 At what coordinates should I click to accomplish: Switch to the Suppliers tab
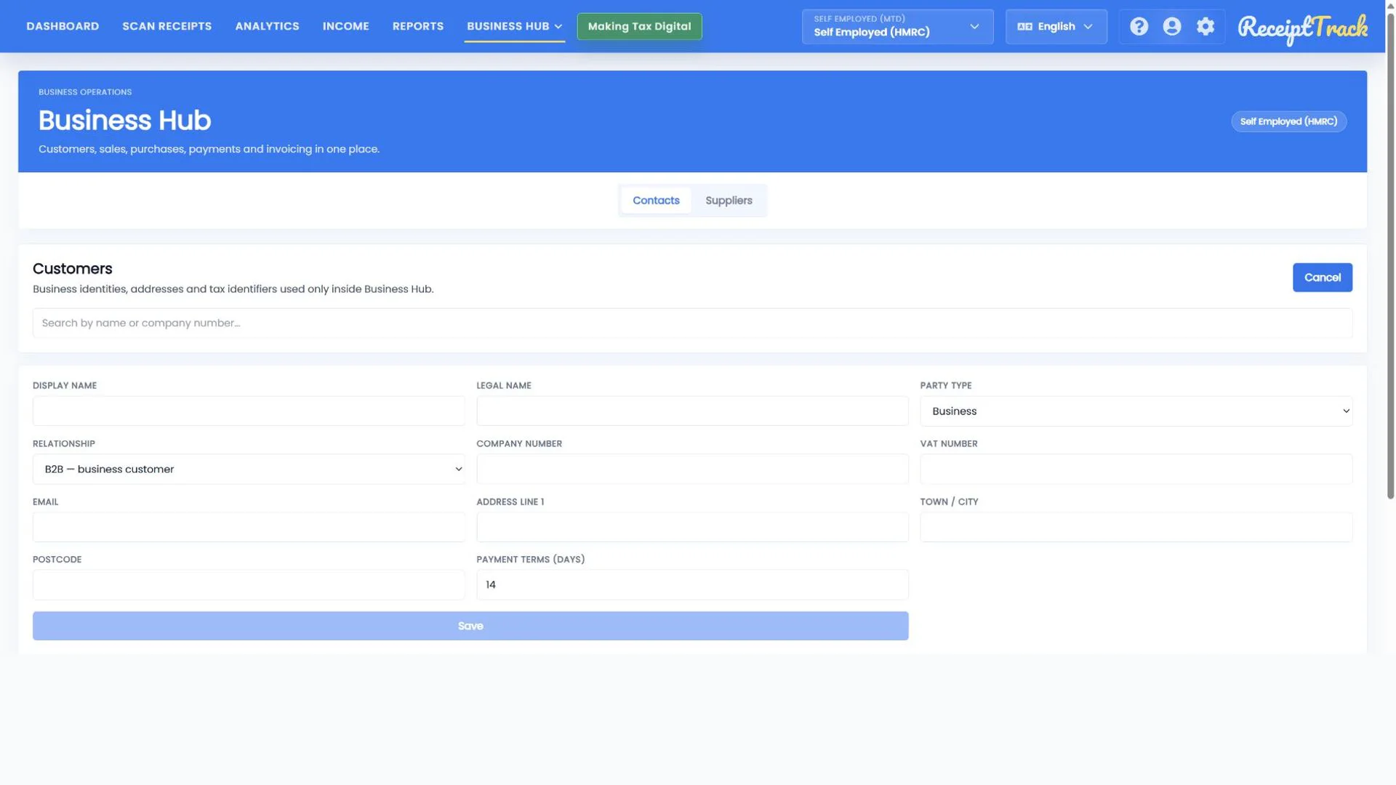click(729, 201)
